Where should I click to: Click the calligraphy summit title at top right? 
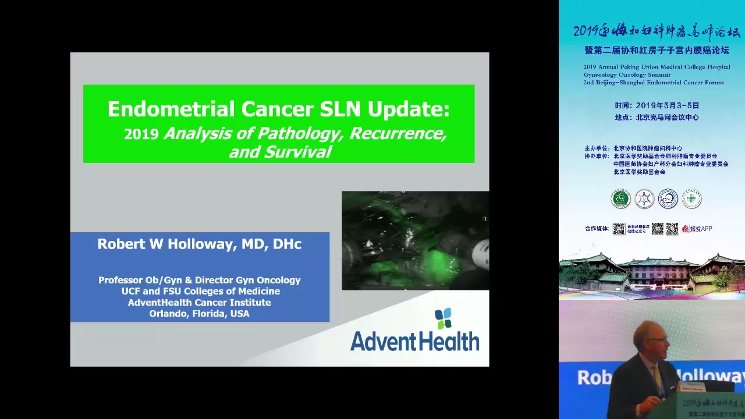point(656,31)
